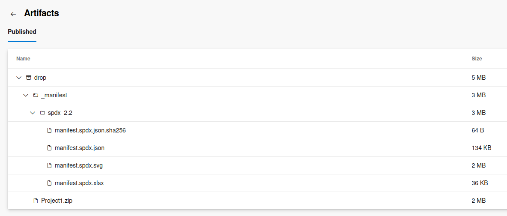Collapse the _manifest folder chevron
507x216 pixels.
26,95
